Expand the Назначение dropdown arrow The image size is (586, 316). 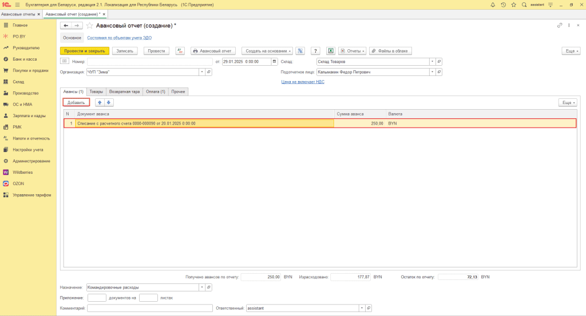[201, 287]
